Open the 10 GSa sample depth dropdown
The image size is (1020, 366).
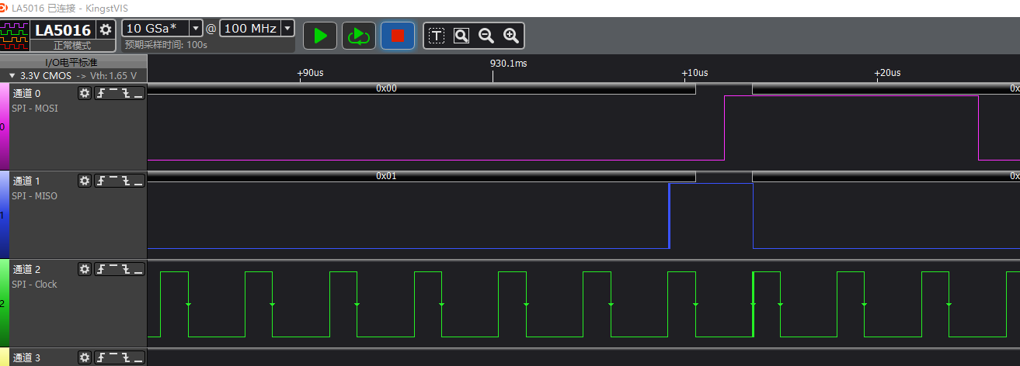coord(196,29)
